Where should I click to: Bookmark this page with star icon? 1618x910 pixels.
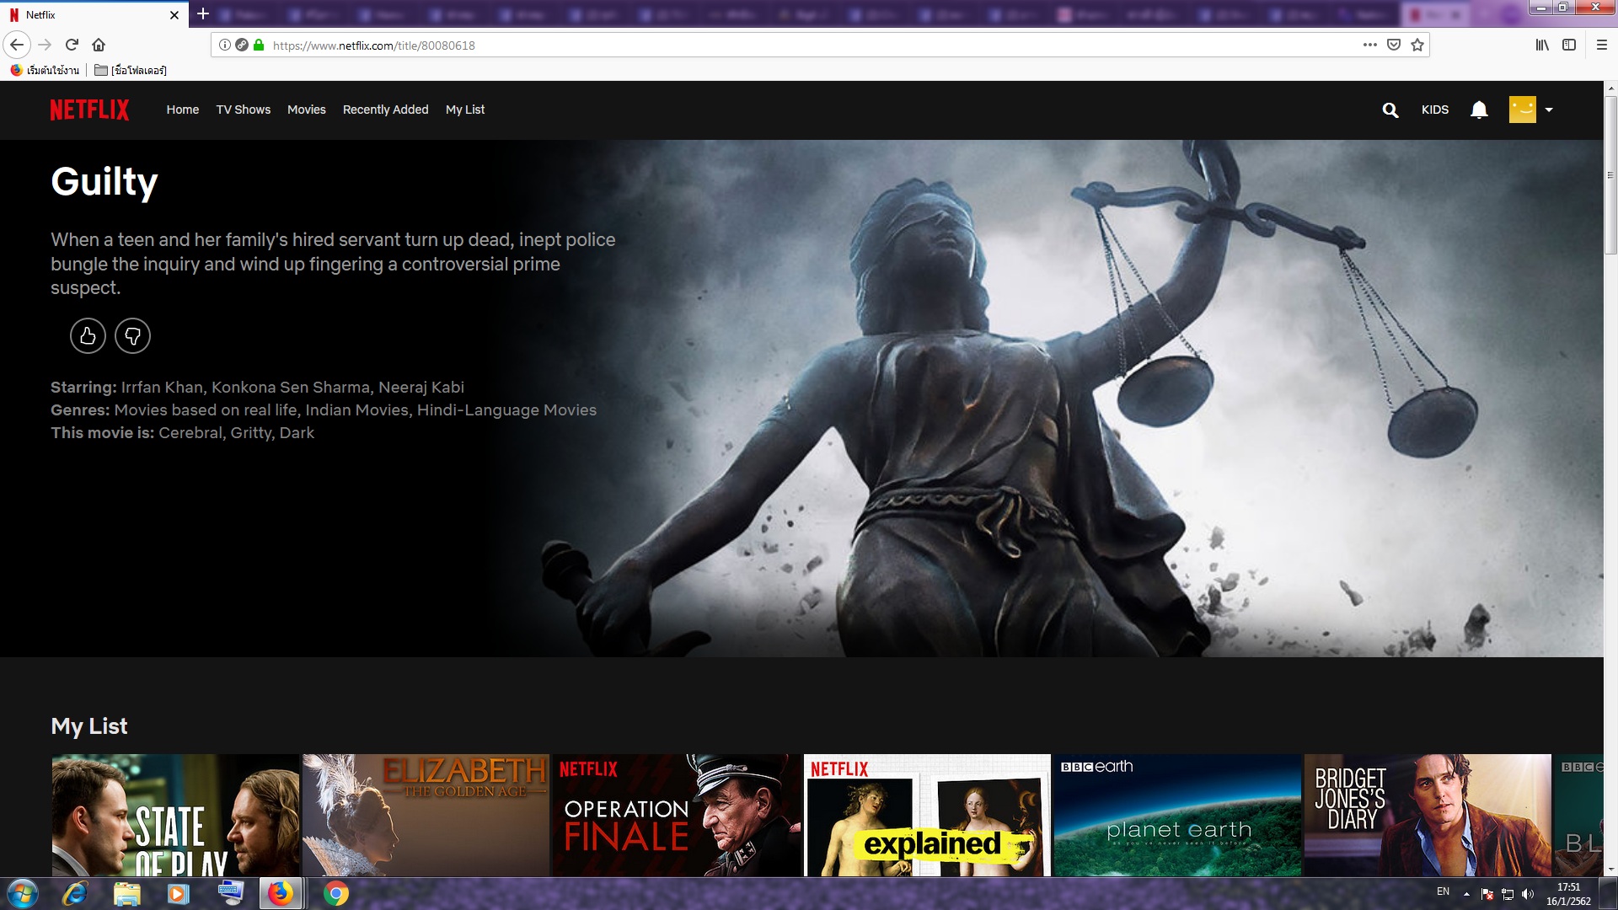coord(1417,45)
